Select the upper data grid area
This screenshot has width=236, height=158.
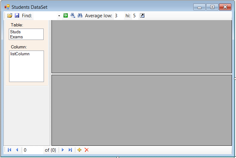click(x=142, y=46)
